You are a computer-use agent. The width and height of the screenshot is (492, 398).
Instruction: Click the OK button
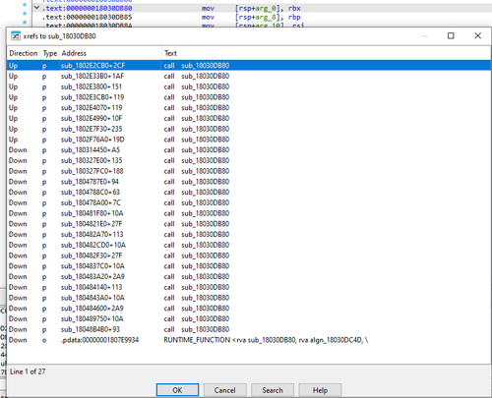pos(177,390)
